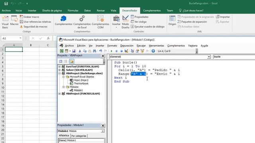Collapse the Microsoft Excel Objetos folder
The width and height of the screenshot is (255, 143).
pos(64,77)
